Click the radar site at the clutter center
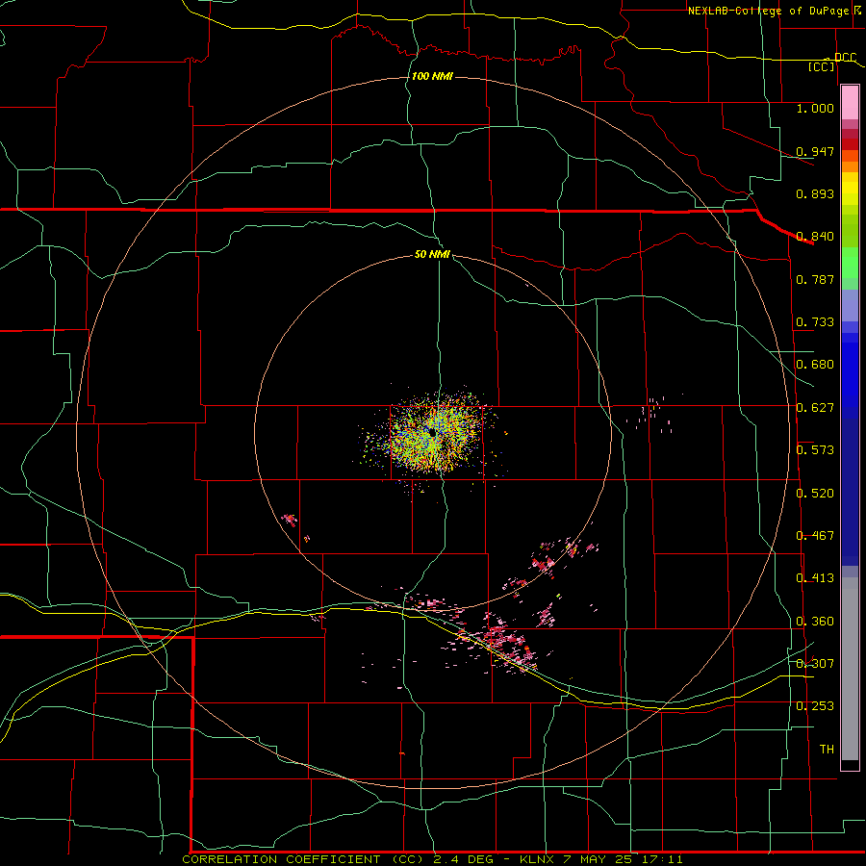 pos(431,434)
